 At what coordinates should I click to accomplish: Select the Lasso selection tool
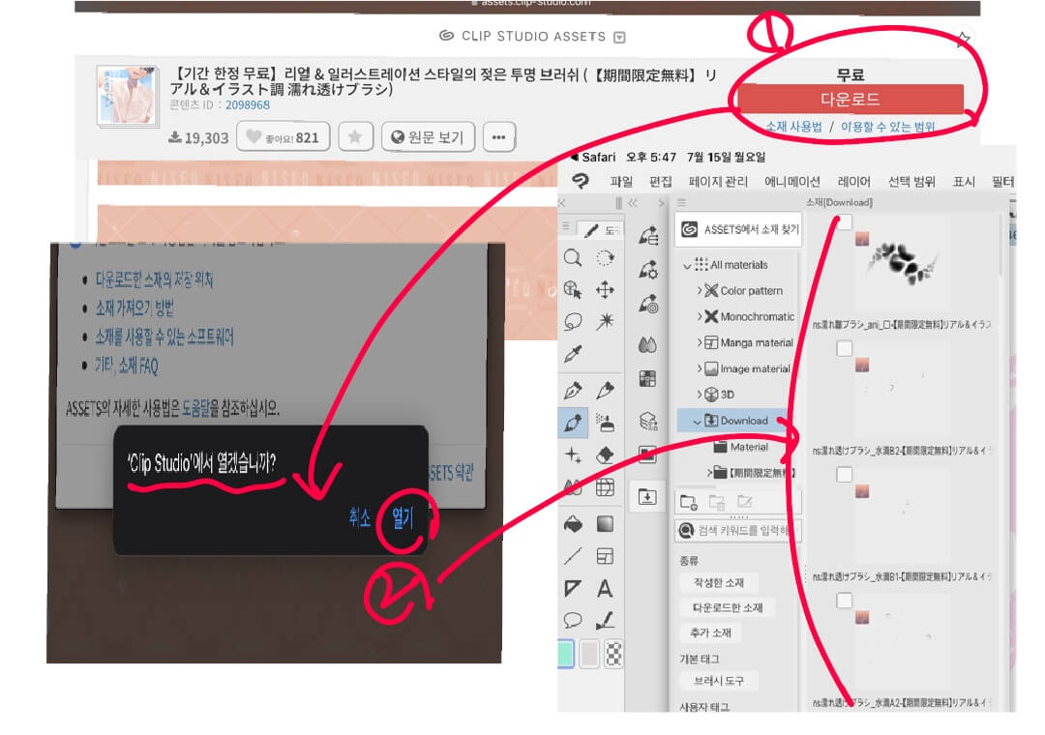[573, 322]
